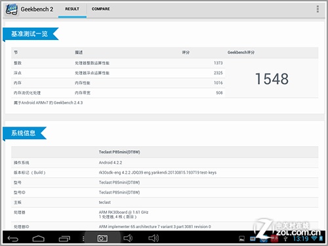Select the memory score row 1016
The width and height of the screenshot is (328, 246).
pyautogui.click(x=118, y=83)
